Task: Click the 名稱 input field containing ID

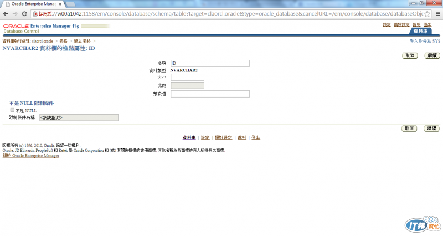Action: [x=210, y=63]
